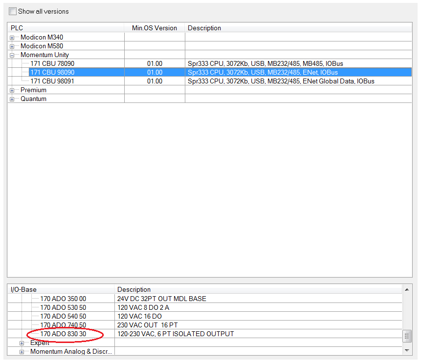Select I/O base 170 ADO 740 50

pyautogui.click(x=63, y=325)
